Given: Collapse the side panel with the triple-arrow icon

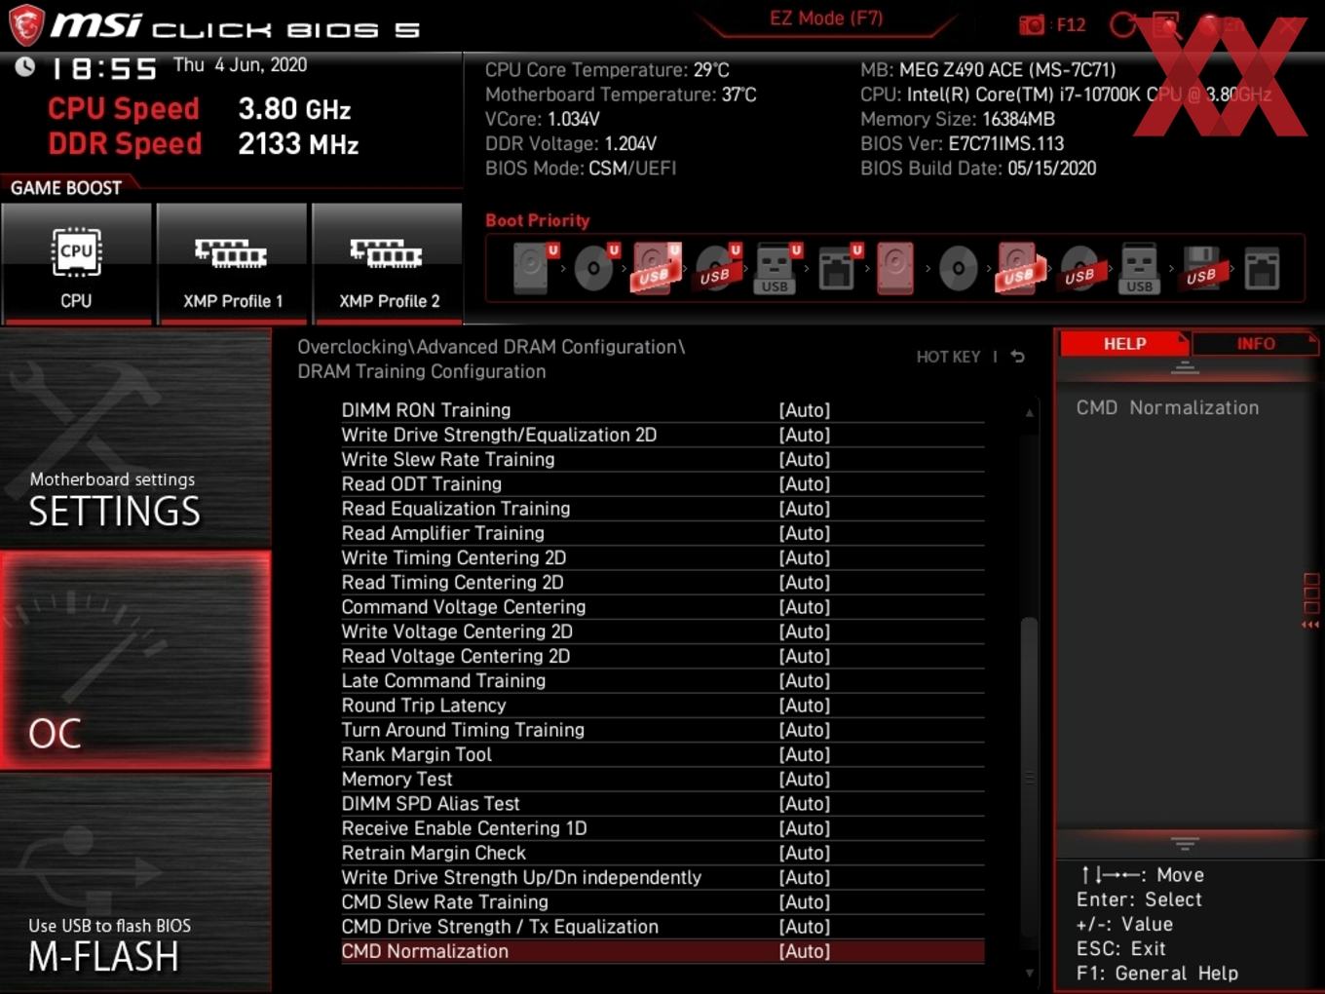Looking at the screenshot, I should (1310, 625).
